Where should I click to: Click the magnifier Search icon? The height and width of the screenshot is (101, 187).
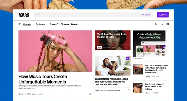143,15
